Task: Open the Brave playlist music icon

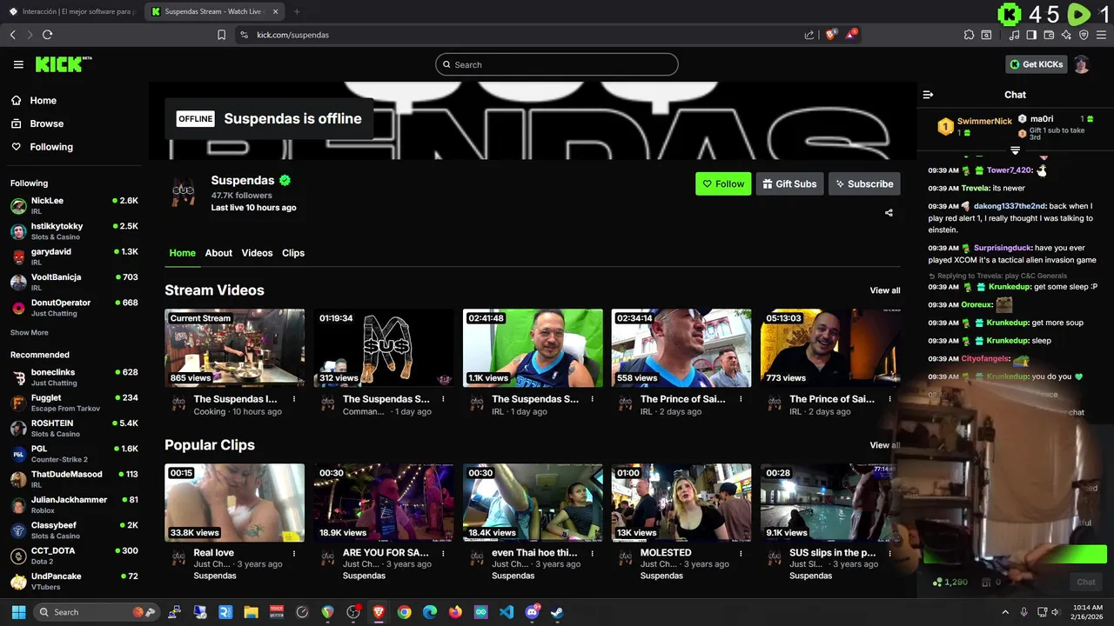Action: pos(1014,35)
